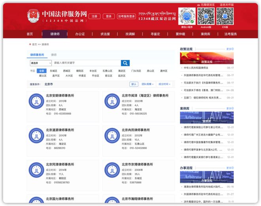Select the 律师事务所 tab
This screenshot has height=206, width=261.
(37, 55)
